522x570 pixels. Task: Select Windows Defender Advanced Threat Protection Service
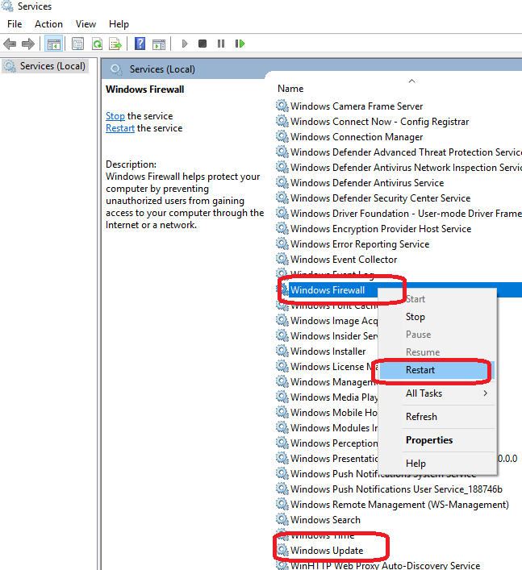(x=406, y=152)
